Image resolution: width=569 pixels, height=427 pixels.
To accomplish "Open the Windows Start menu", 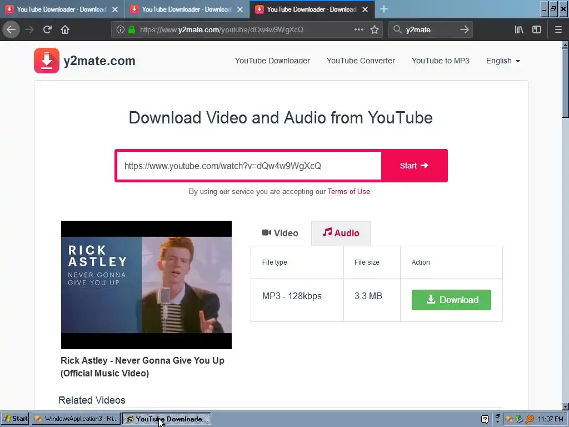I will point(15,419).
